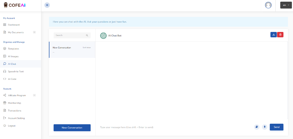293x139 pixels.
Task: Click the Speech to Text headphones icon
Action: pyautogui.click(x=5, y=71)
